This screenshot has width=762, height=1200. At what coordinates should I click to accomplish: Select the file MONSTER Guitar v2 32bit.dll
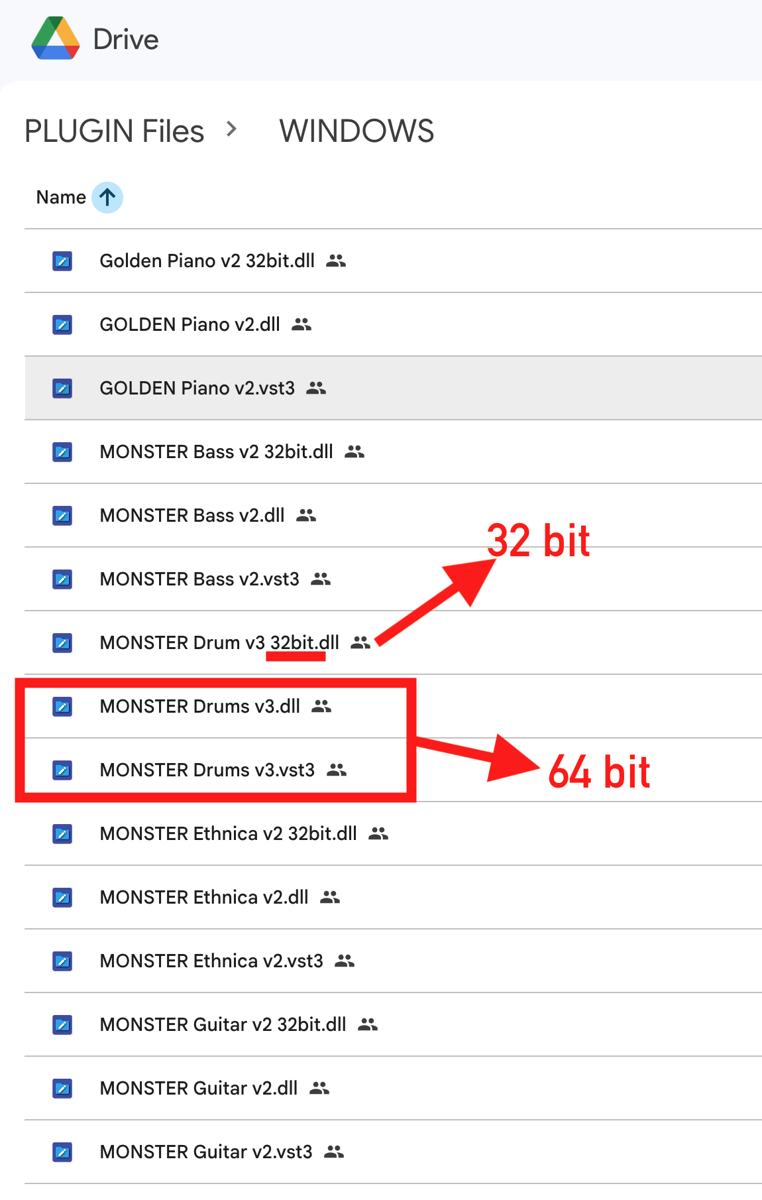pyautogui.click(x=393, y=1024)
